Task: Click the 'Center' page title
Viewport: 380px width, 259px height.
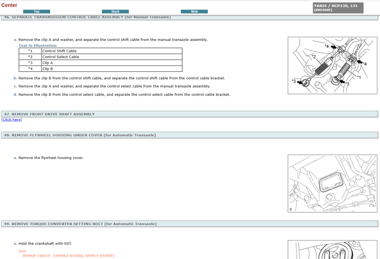Action: click(9, 5)
